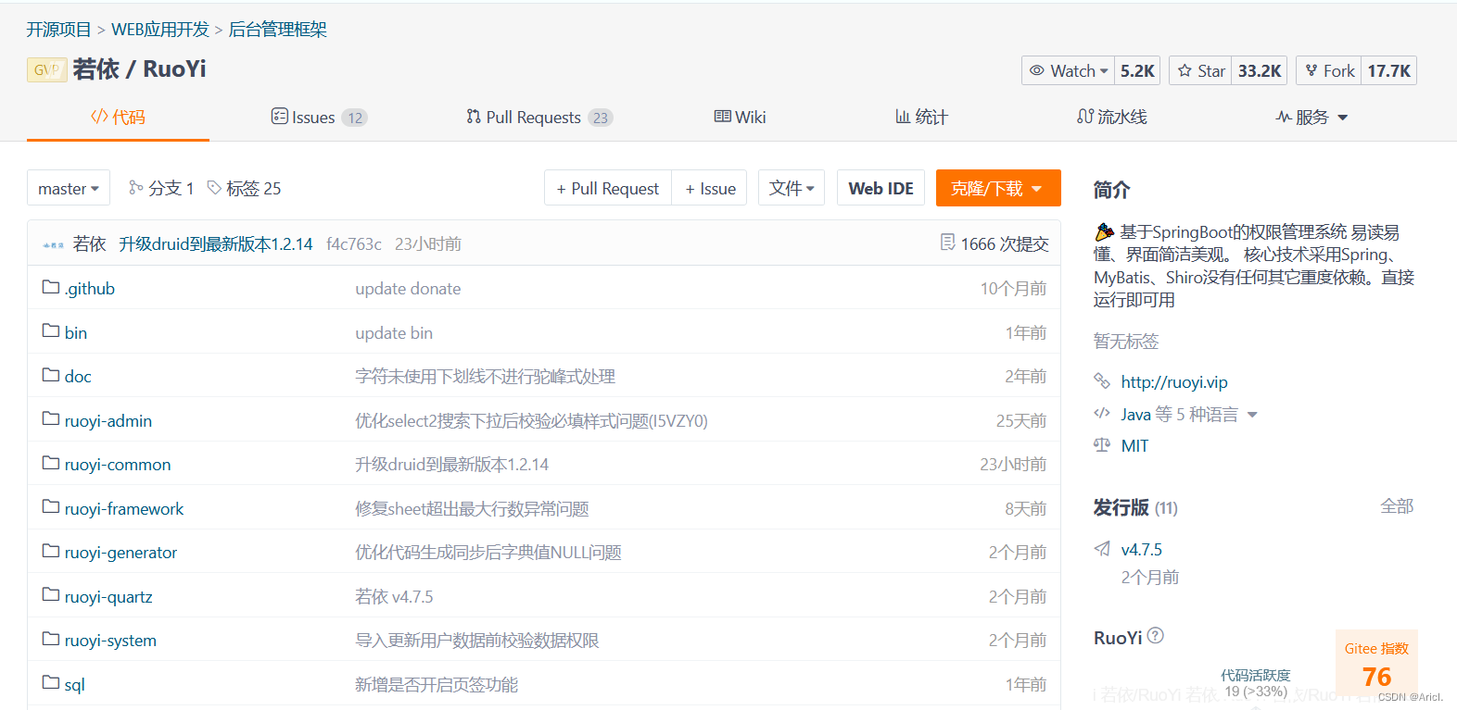Viewport: 1457px width, 710px height.
Task: Open the WEB应用开发 breadcrumb link
Action: pos(160,30)
